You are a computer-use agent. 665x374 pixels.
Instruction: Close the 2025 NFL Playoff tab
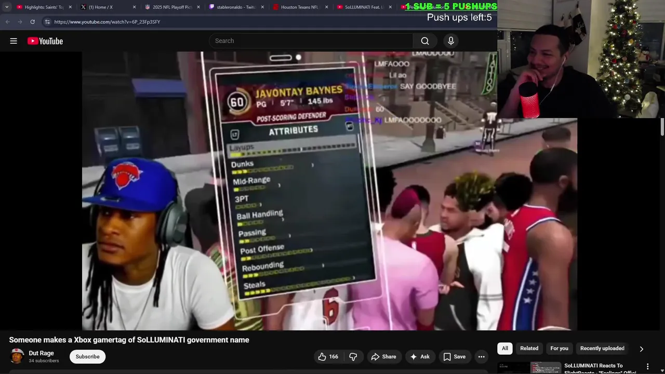click(198, 7)
